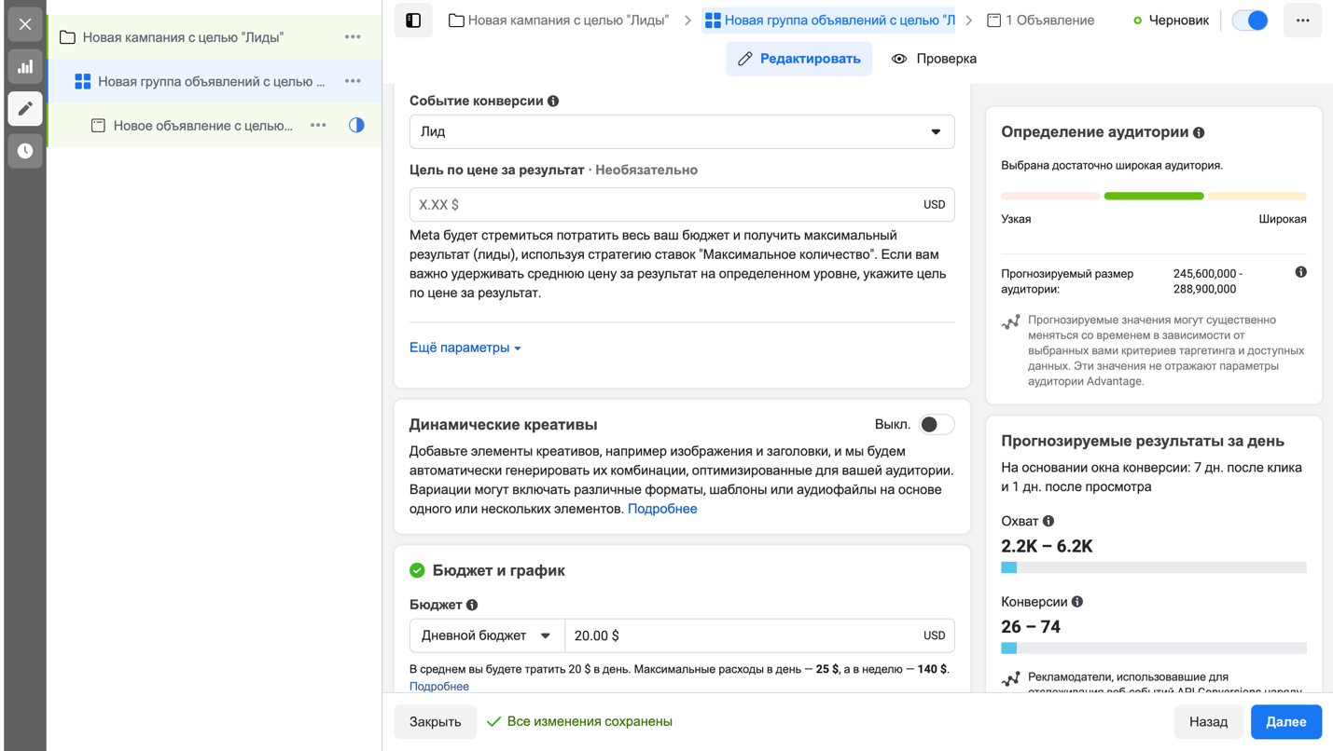Enable 'Динамические креативы'
Image resolution: width=1333 pixels, height=751 pixels.
click(x=936, y=424)
